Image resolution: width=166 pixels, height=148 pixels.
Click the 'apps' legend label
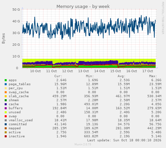click(x=13, y=80)
